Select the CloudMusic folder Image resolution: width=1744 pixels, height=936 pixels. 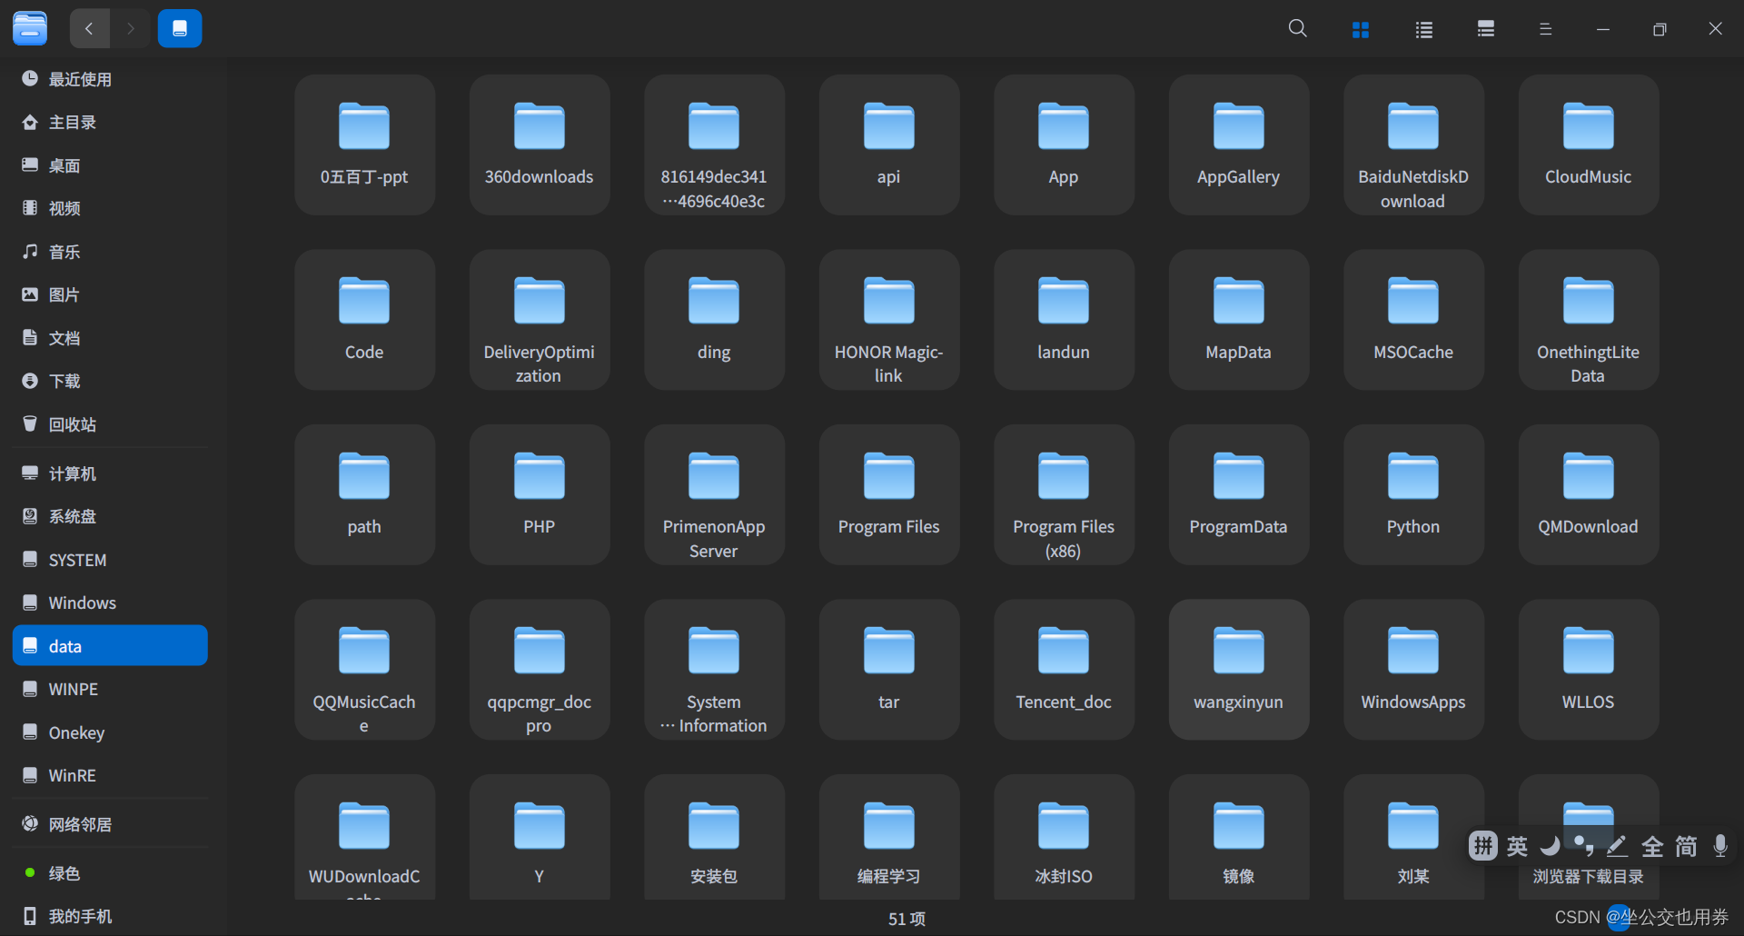click(1589, 144)
